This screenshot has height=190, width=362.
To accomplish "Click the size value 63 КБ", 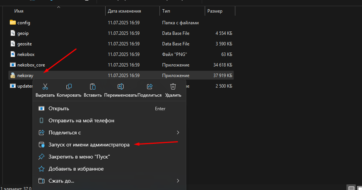I will 227,54.
